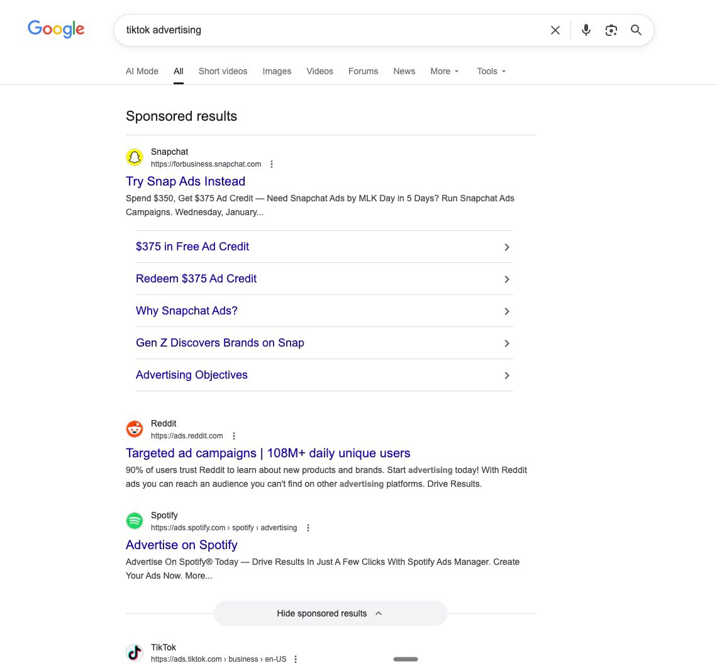The image size is (717, 663).
Task: Open Gen Z Discovers Brands on Snap
Action: 220,342
